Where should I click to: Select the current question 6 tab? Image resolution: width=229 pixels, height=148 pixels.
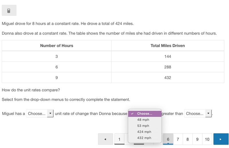pos(168,139)
